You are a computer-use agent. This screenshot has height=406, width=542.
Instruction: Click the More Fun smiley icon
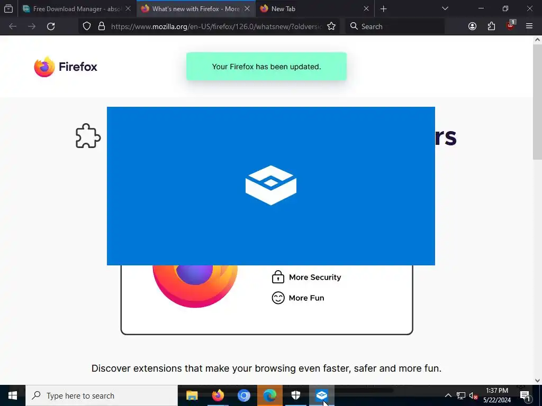[x=278, y=298]
